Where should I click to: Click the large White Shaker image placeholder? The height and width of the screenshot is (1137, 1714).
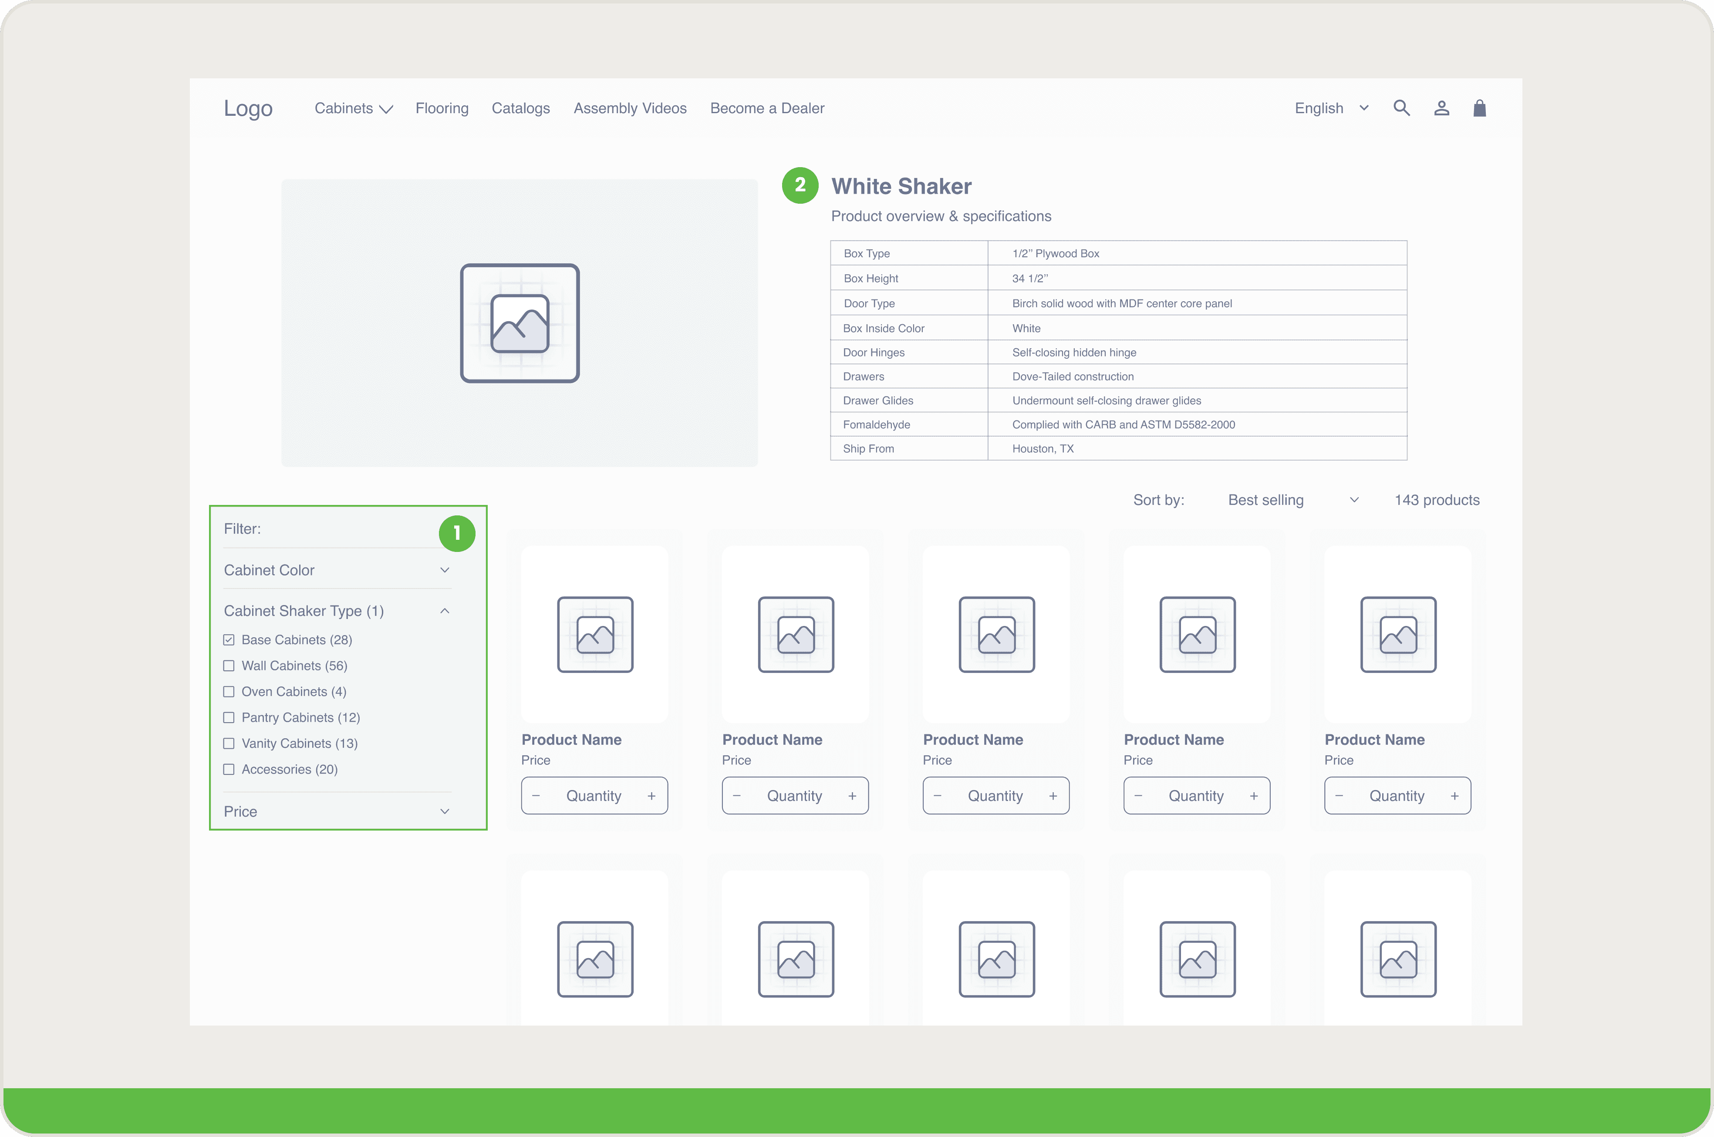(520, 323)
